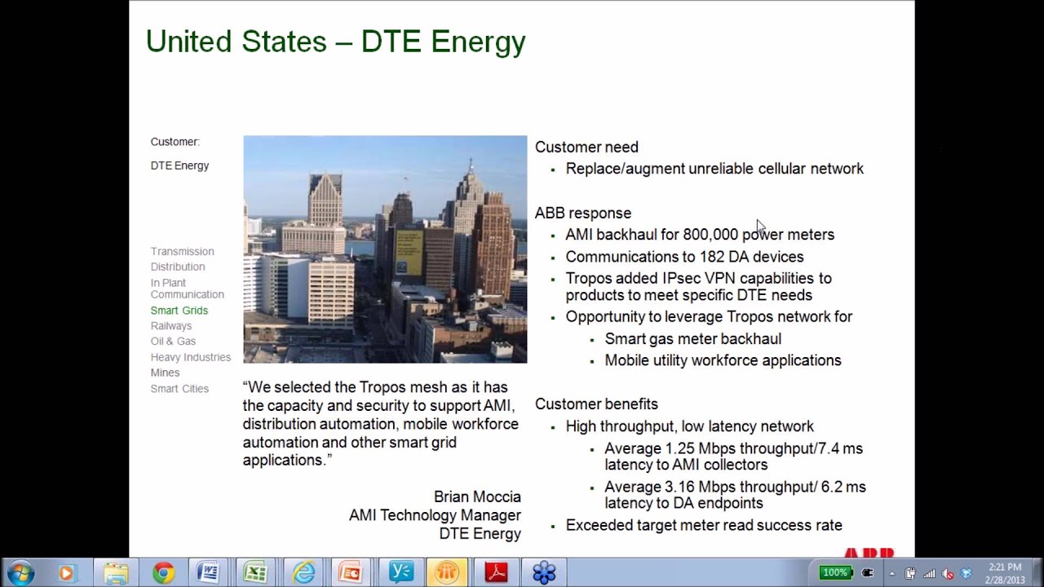Image resolution: width=1044 pixels, height=587 pixels.
Task: Open the Windows Start menu
Action: tap(20, 572)
